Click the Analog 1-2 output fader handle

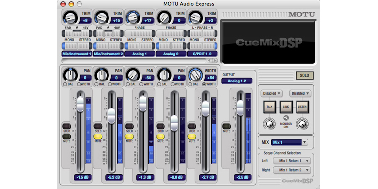(241, 108)
